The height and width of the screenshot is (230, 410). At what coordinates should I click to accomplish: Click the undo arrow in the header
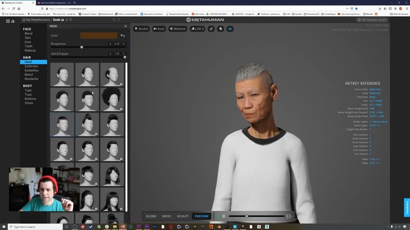[x=114, y=20]
